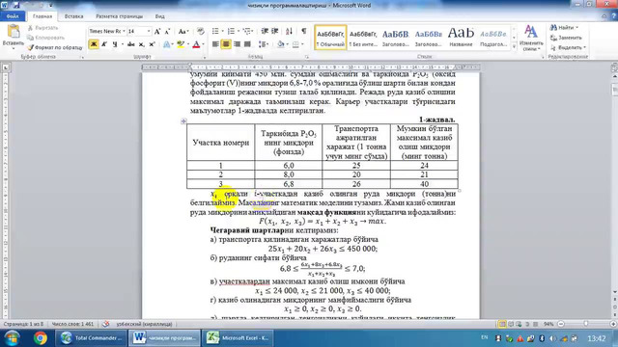618x347 pixels.
Task: Expand the styles gallery more arrow
Action: coord(514,47)
